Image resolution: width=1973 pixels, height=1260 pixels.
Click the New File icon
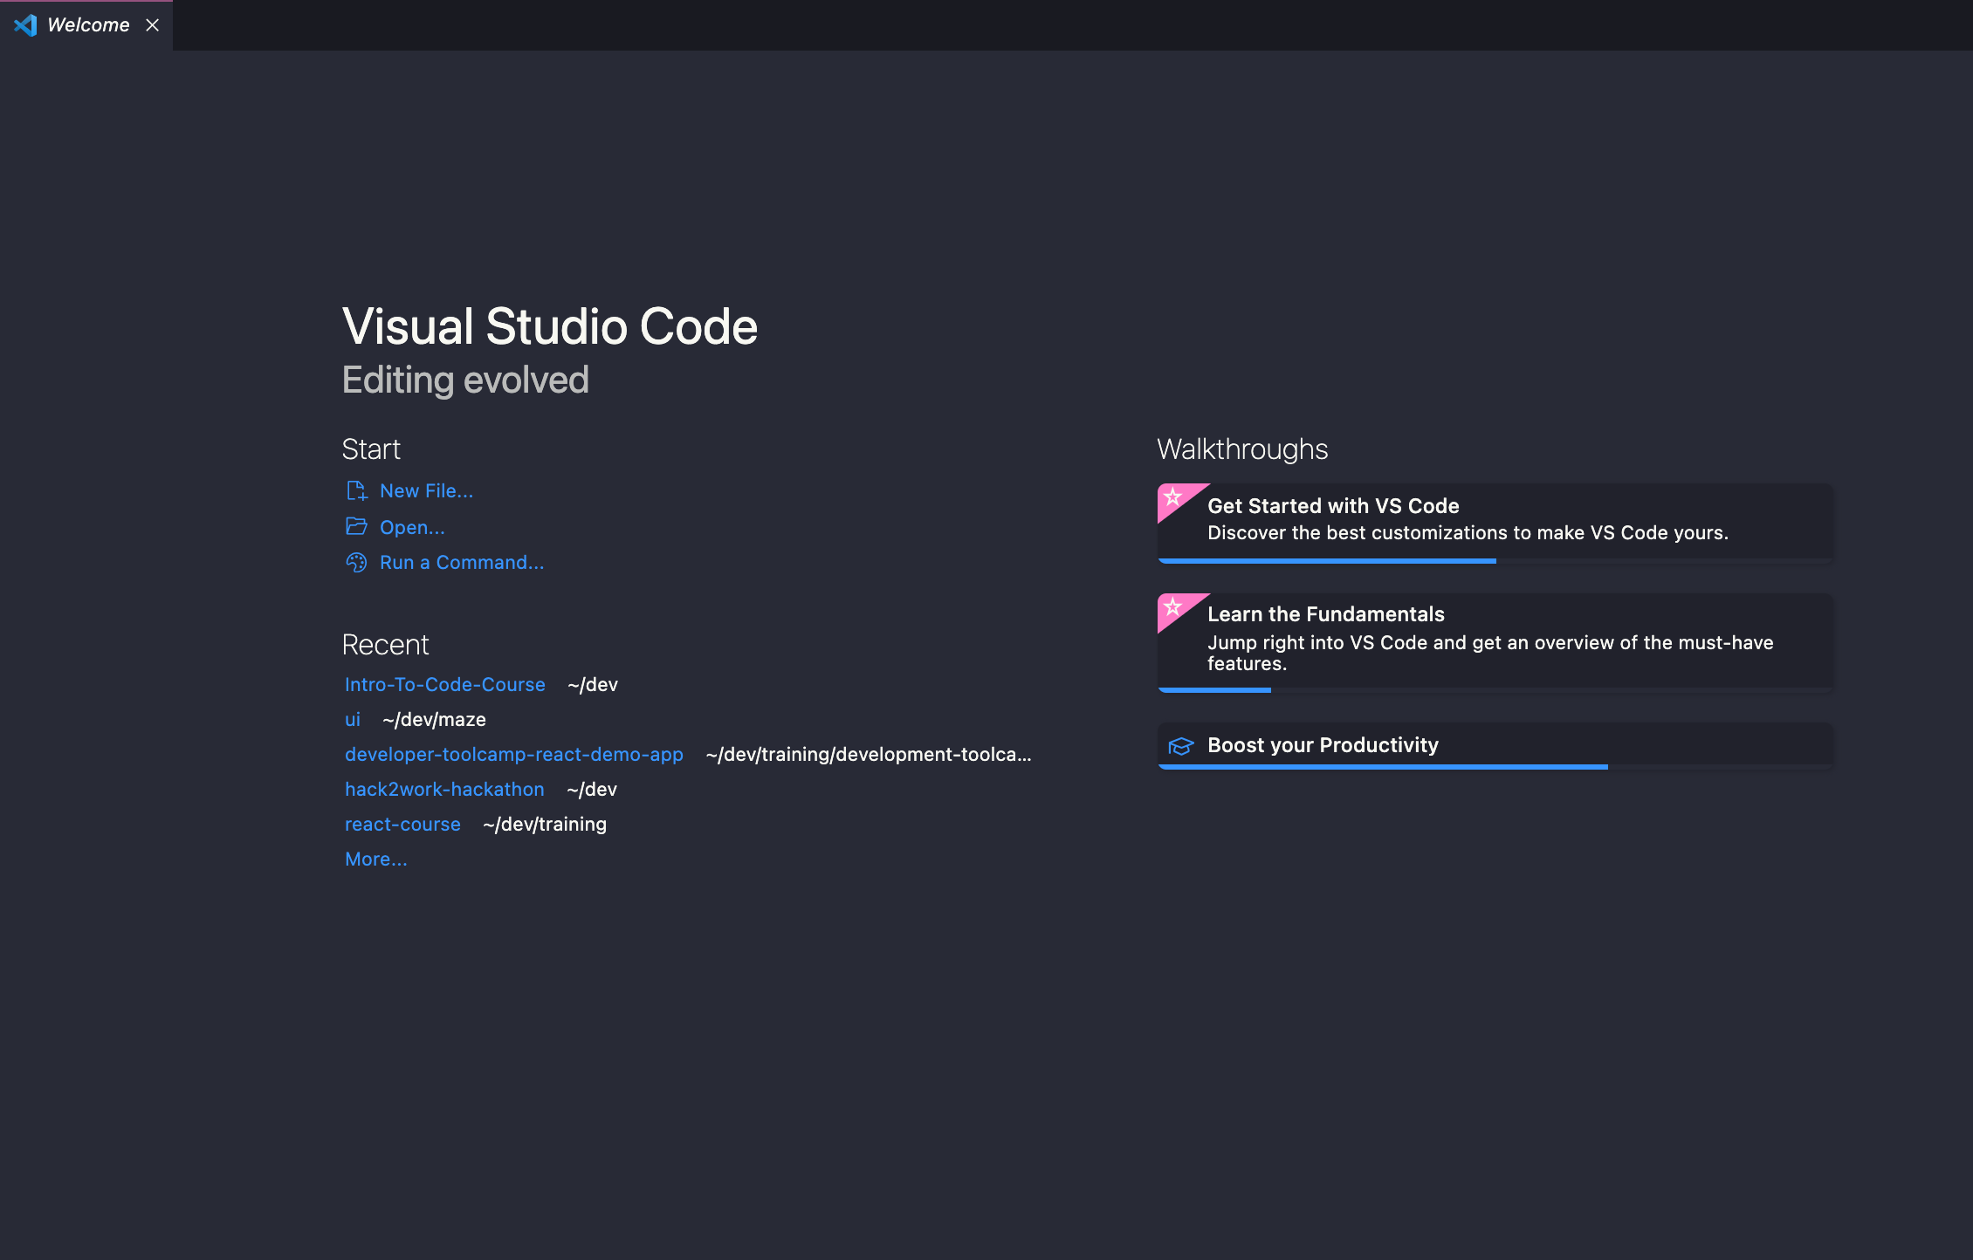tap(355, 490)
